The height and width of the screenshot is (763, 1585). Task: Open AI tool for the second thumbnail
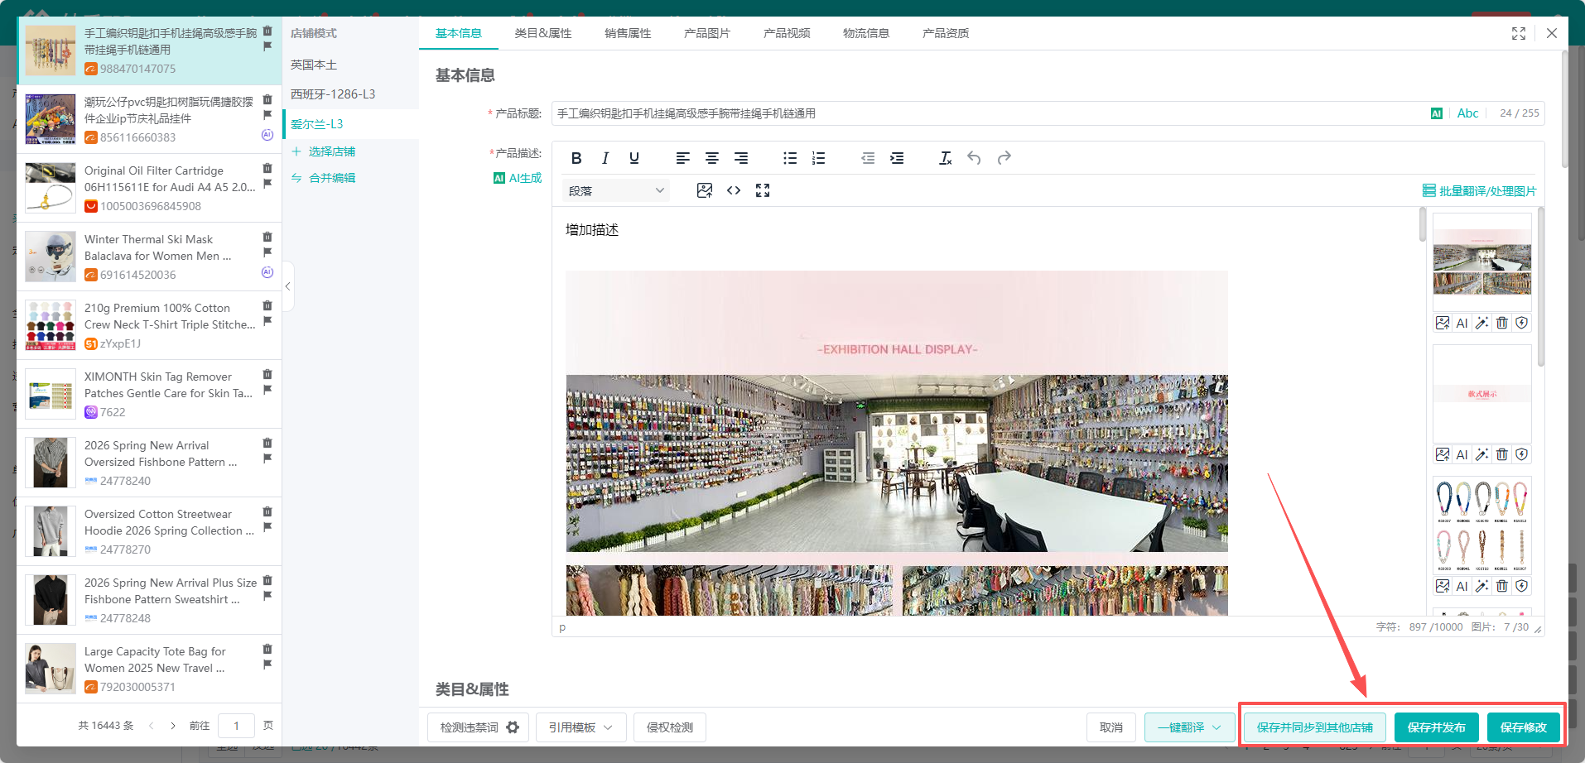pyautogui.click(x=1462, y=454)
